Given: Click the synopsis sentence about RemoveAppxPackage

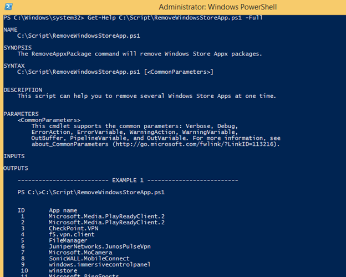Looking at the screenshot, I should pos(140,54).
